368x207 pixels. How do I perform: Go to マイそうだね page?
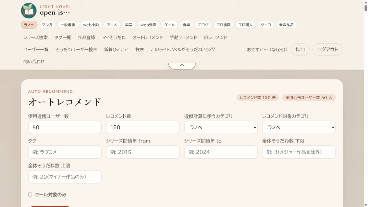[x=114, y=38]
